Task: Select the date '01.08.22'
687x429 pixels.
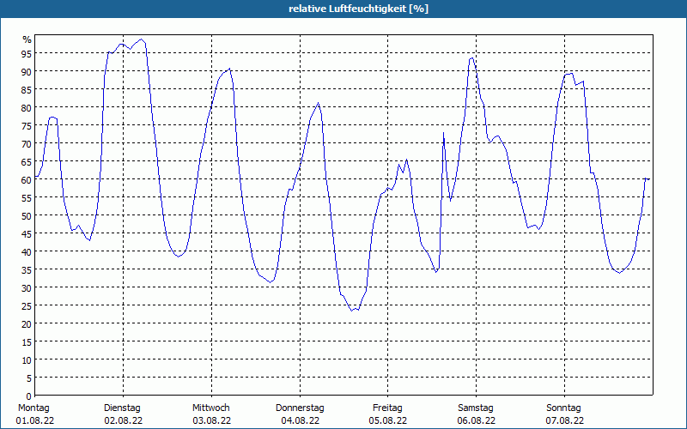Action: point(35,420)
